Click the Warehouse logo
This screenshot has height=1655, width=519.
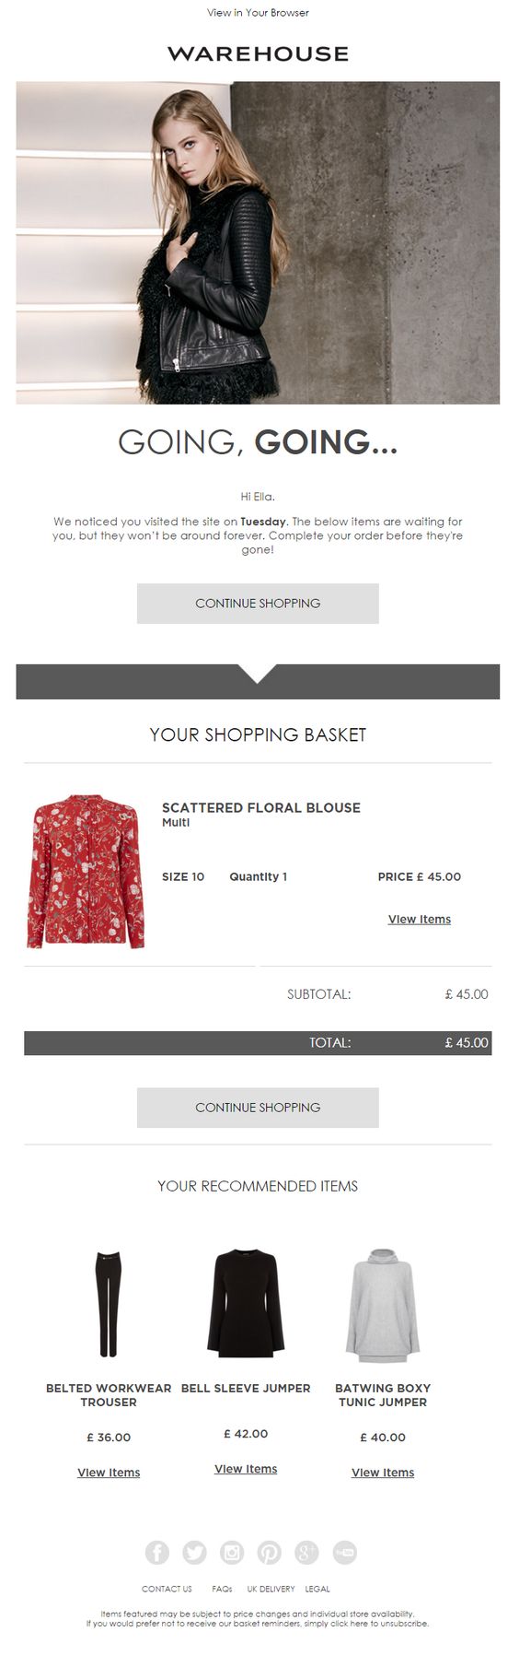coord(258,54)
